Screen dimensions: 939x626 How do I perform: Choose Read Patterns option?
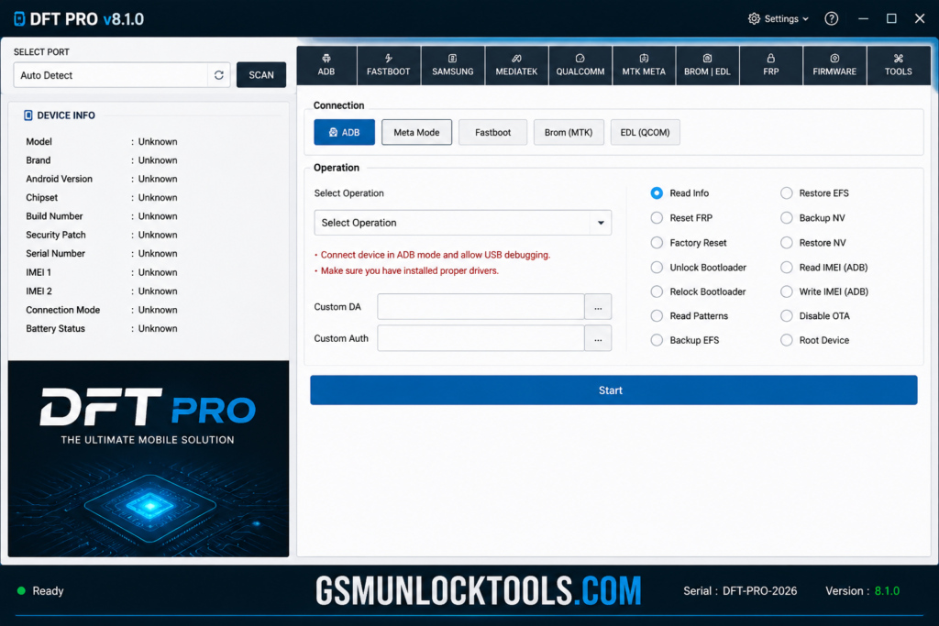pyautogui.click(x=657, y=315)
